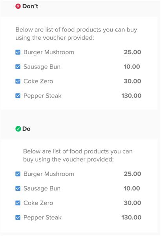
Task: Uncheck Burger Mushroom in the Don't section
Action: pyautogui.click(x=18, y=52)
